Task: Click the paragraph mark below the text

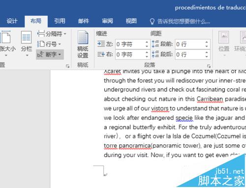Action: click(105, 175)
